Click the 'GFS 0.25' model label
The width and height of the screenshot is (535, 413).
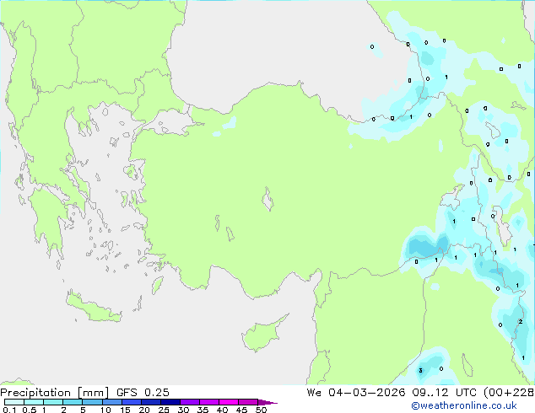tap(143, 393)
